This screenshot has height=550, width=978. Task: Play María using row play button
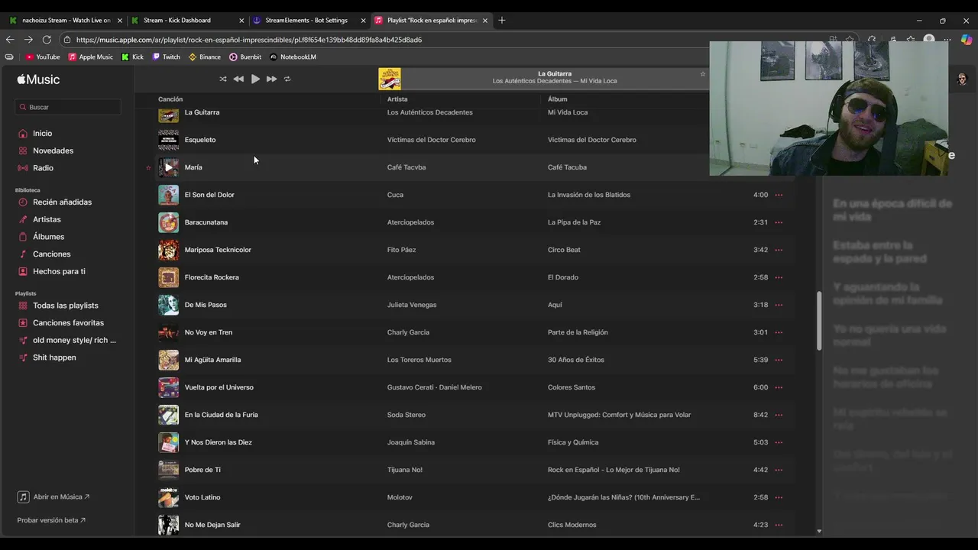168,167
